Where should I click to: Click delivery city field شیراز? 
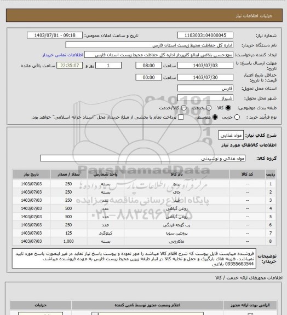205,98
